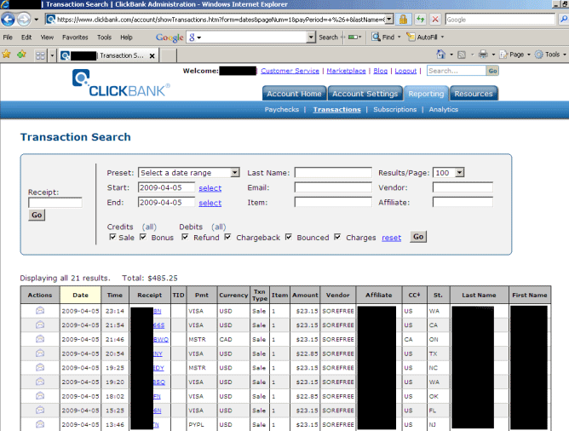569x431 pixels.
Task: Open the Google toolbar search box dropdown
Action: (311, 37)
